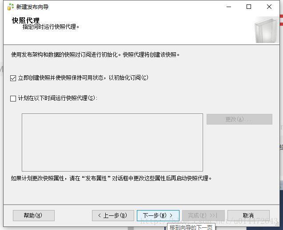The width and height of the screenshot is (283, 230).
Task: Uncheck 立即创建快照并使快照保持可用状态 checkbox
Action: click(x=13, y=78)
